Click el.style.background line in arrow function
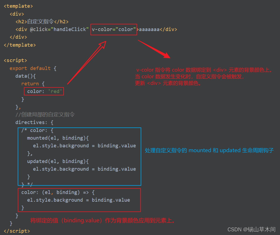The height and width of the screenshot is (235, 280). coord(78,200)
